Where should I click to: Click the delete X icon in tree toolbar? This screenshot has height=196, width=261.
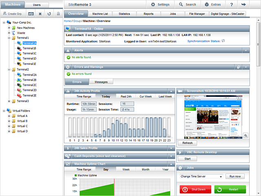point(40,13)
